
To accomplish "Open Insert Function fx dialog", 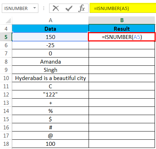I will click(x=81, y=8).
